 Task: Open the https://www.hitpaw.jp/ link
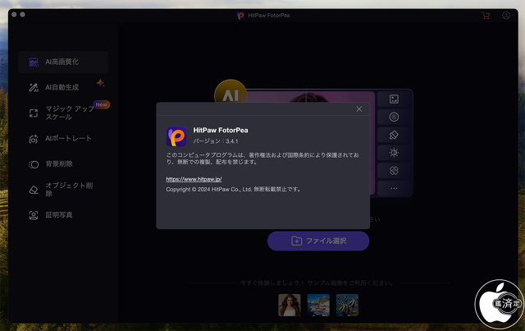point(194,179)
